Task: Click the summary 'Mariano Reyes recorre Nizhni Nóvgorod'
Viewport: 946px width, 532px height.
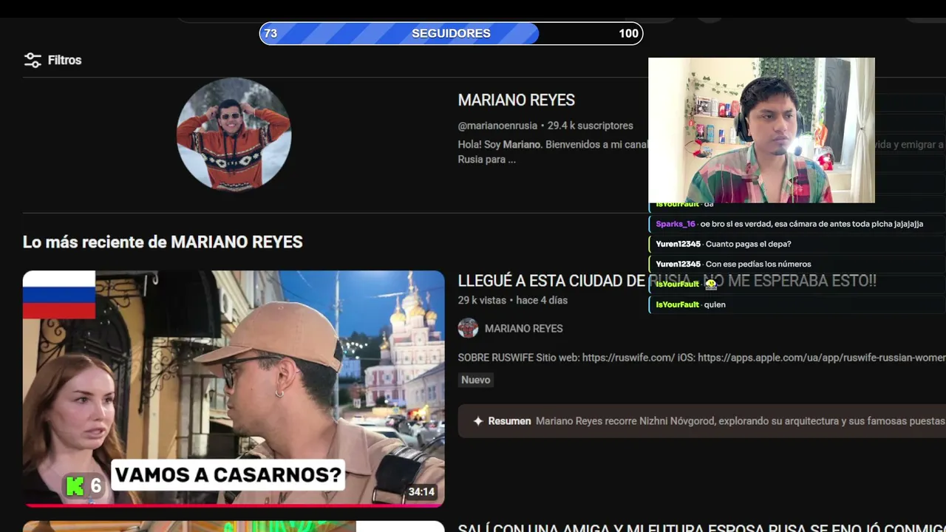Action: point(740,421)
